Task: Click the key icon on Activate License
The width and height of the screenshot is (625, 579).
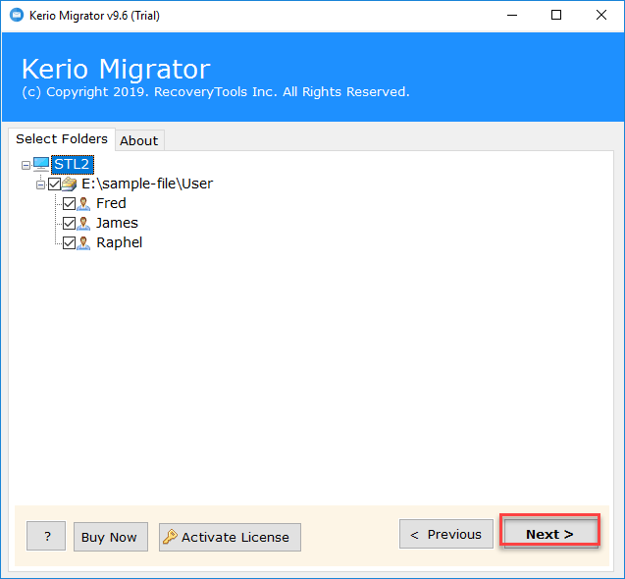Action: 170,537
